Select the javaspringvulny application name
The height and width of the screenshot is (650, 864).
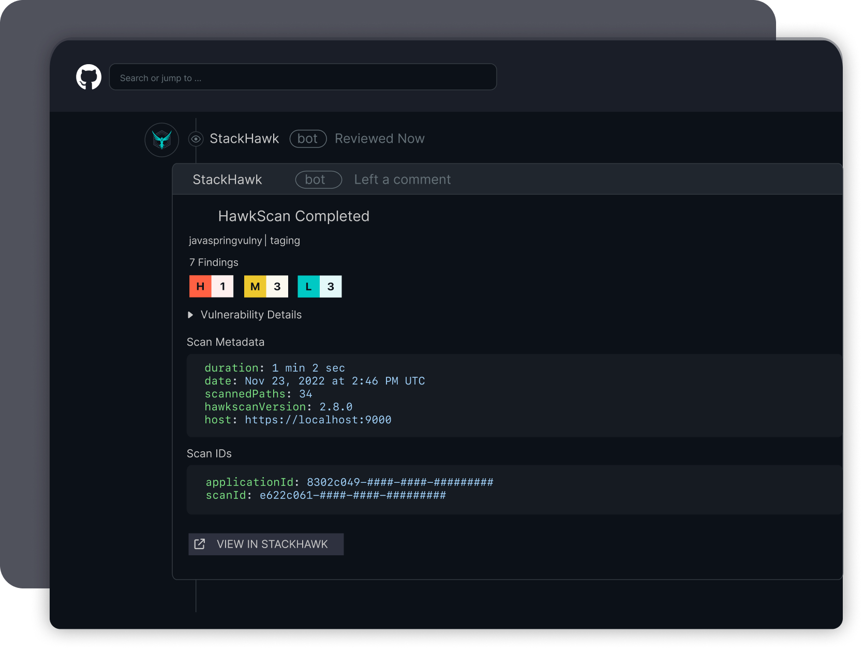click(x=226, y=241)
